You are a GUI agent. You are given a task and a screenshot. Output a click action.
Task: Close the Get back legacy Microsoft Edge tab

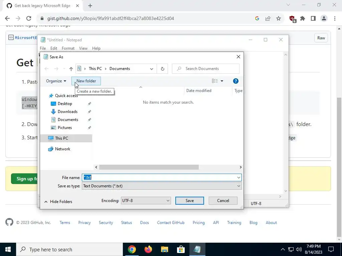77,6
